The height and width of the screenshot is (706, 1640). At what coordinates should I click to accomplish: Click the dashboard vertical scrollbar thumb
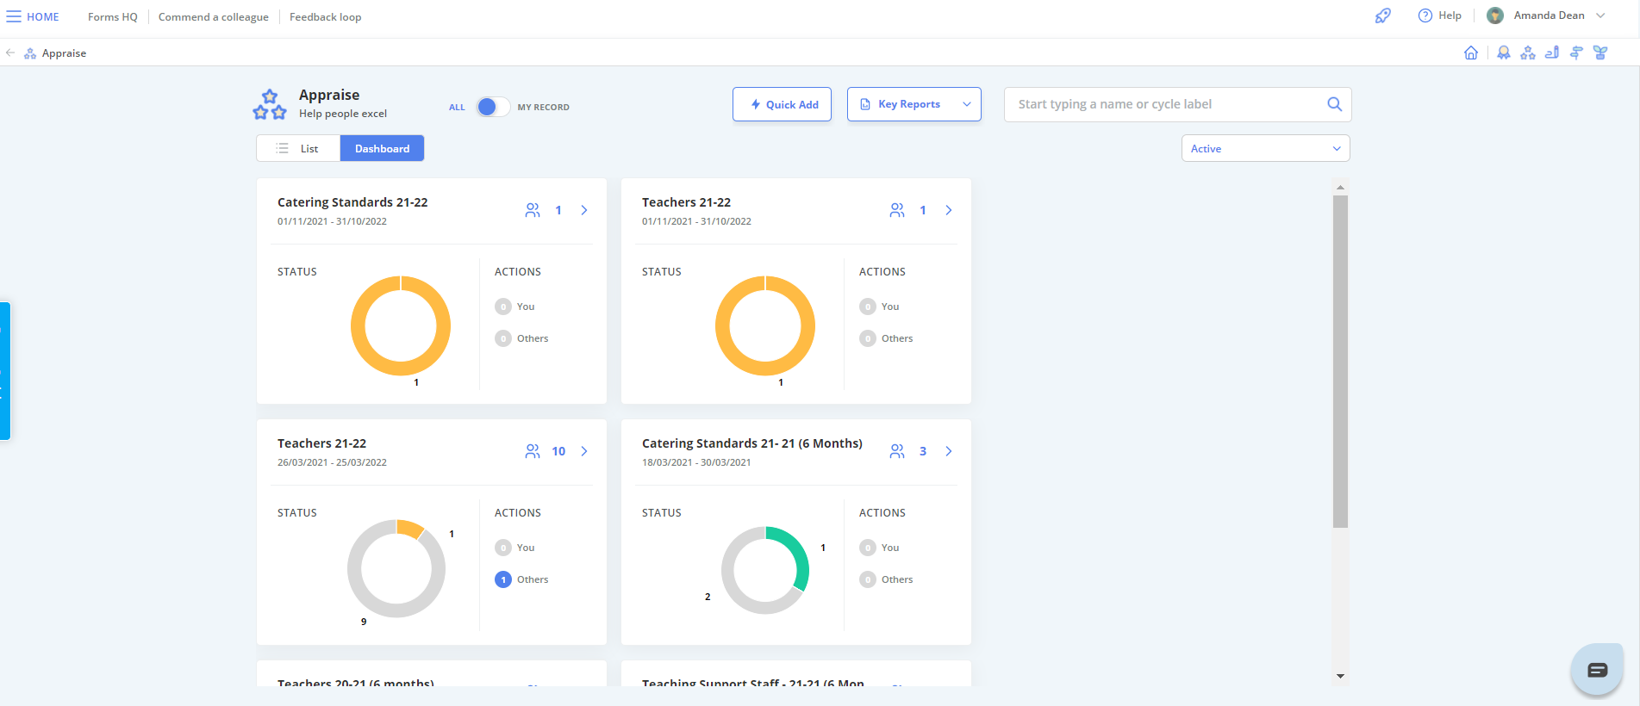pyautogui.click(x=1340, y=362)
